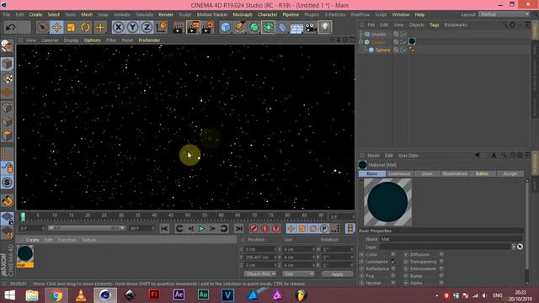The image size is (539, 303).
Task: Enable the Reflectance channel checkbox
Action: pos(393,268)
